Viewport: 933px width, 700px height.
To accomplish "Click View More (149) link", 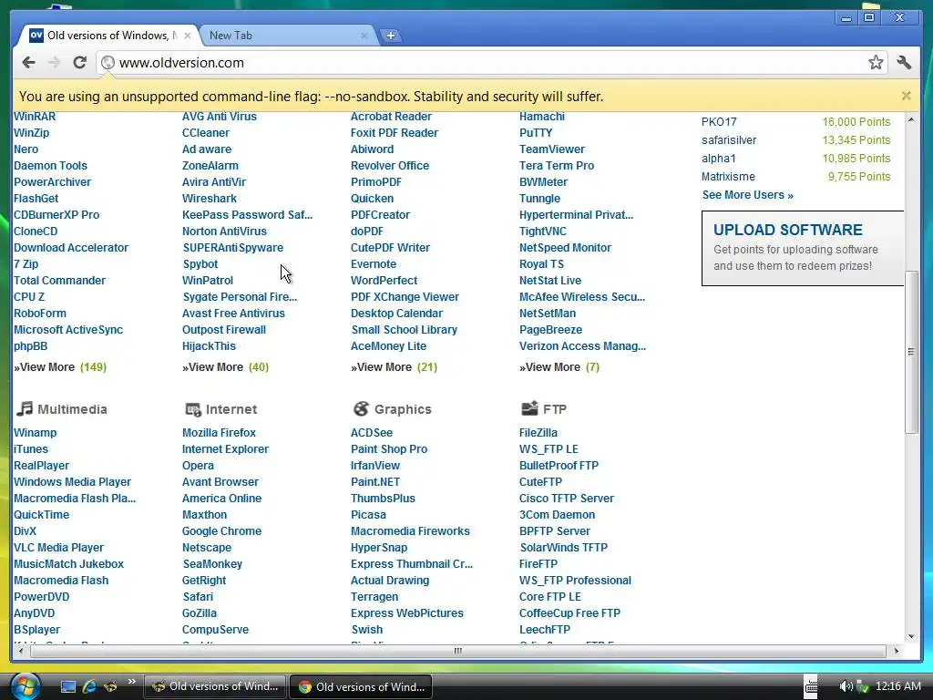I will click(x=60, y=367).
